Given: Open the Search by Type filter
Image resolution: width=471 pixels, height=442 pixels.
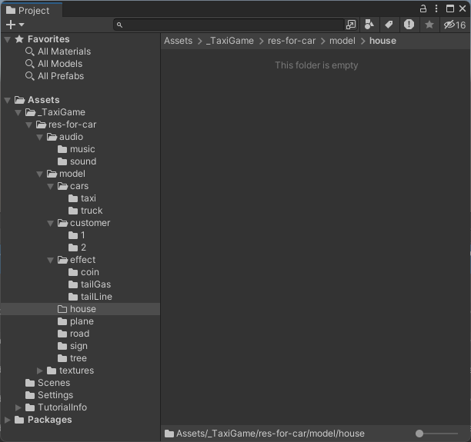Looking at the screenshot, I should [369, 25].
